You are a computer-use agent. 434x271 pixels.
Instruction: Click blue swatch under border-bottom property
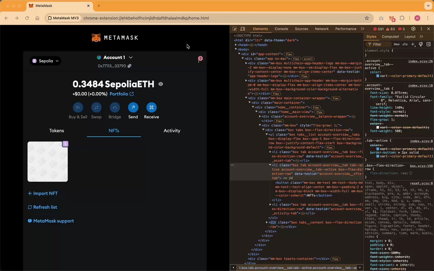[x=378, y=156]
